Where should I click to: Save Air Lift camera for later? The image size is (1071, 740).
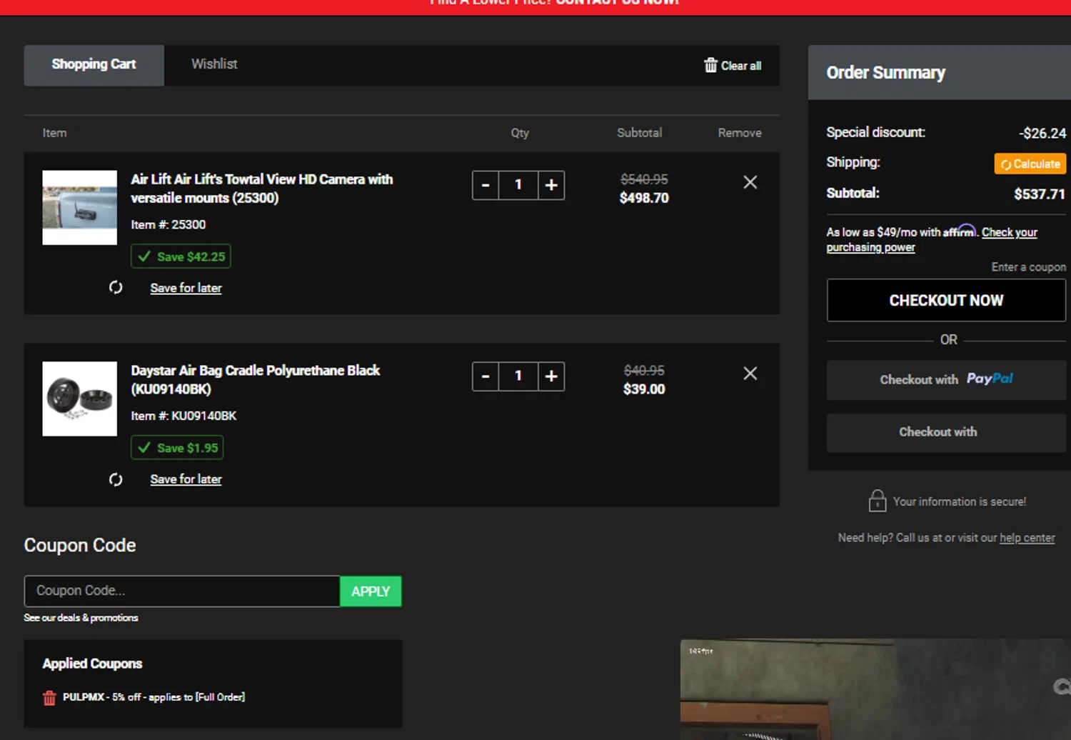point(186,288)
